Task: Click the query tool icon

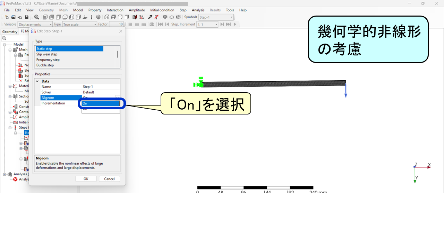Action: pyautogui.click(x=150, y=17)
